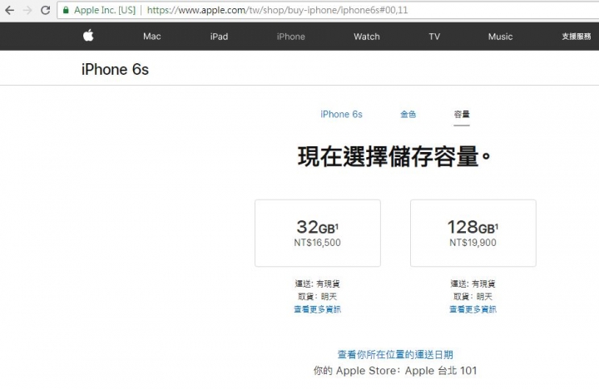This screenshot has height=389, width=599.
Task: Open the iPad menu item
Action: 219,37
